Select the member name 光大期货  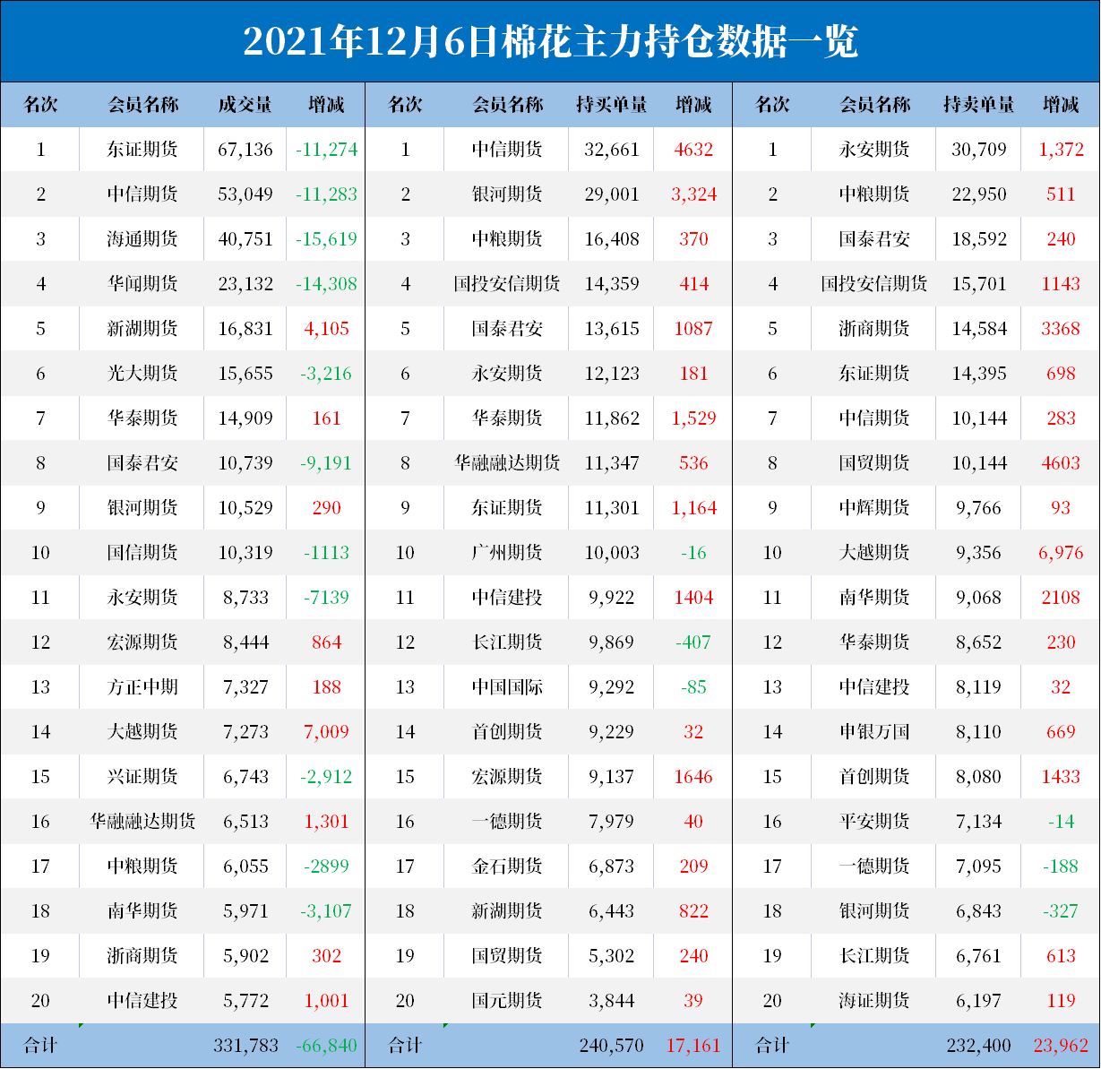pos(142,374)
